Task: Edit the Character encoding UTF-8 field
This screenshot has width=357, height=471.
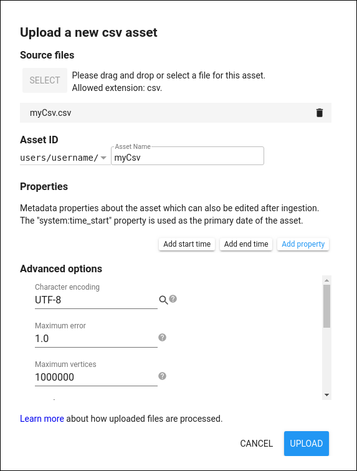Action: click(x=96, y=300)
